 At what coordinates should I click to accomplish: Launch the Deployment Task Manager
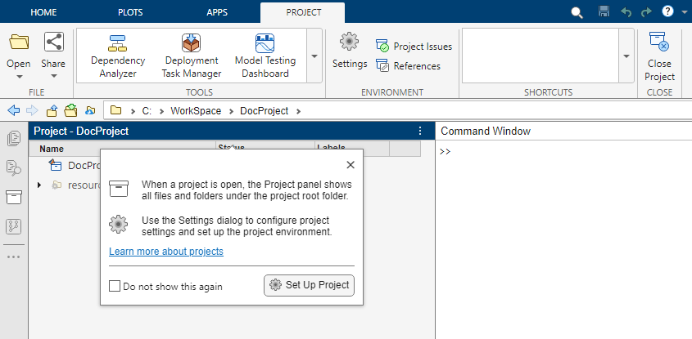(x=192, y=56)
